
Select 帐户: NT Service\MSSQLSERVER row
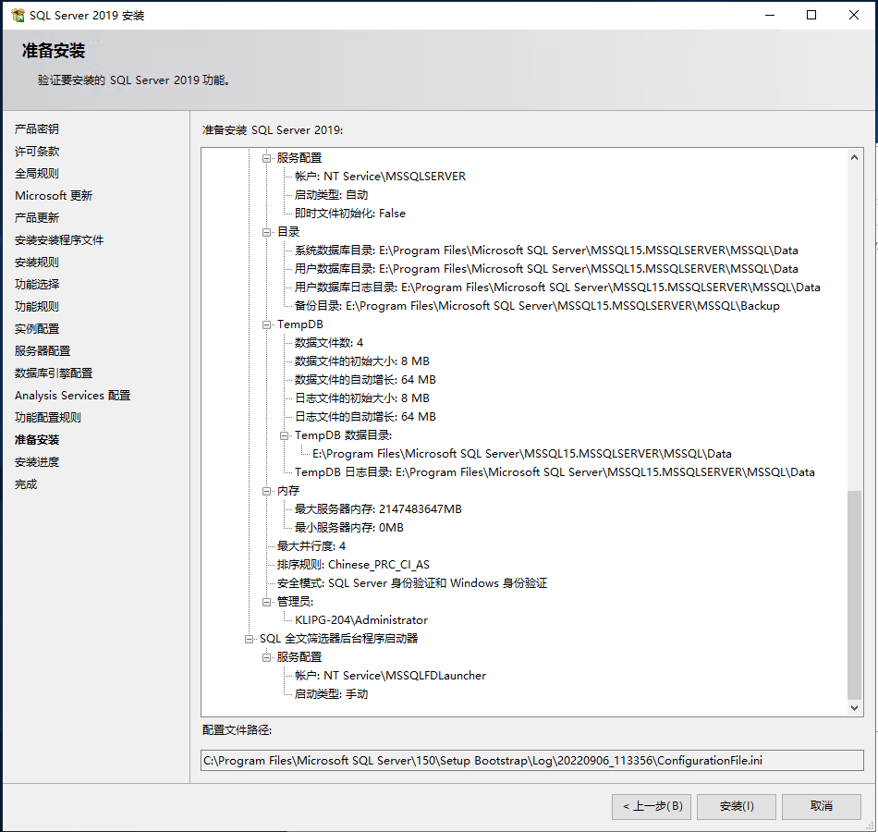click(x=380, y=177)
